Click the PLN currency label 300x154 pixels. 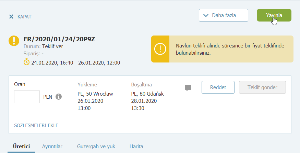[x=48, y=97]
